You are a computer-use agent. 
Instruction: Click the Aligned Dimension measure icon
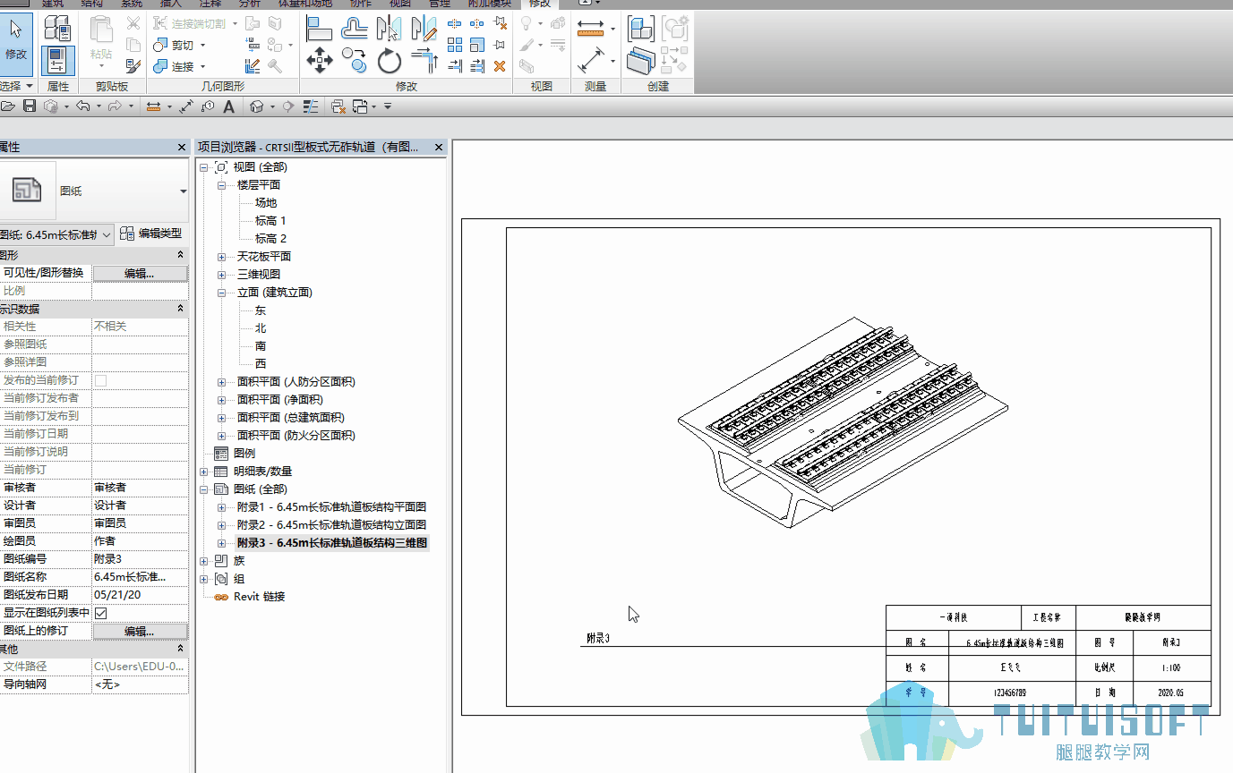tap(590, 62)
